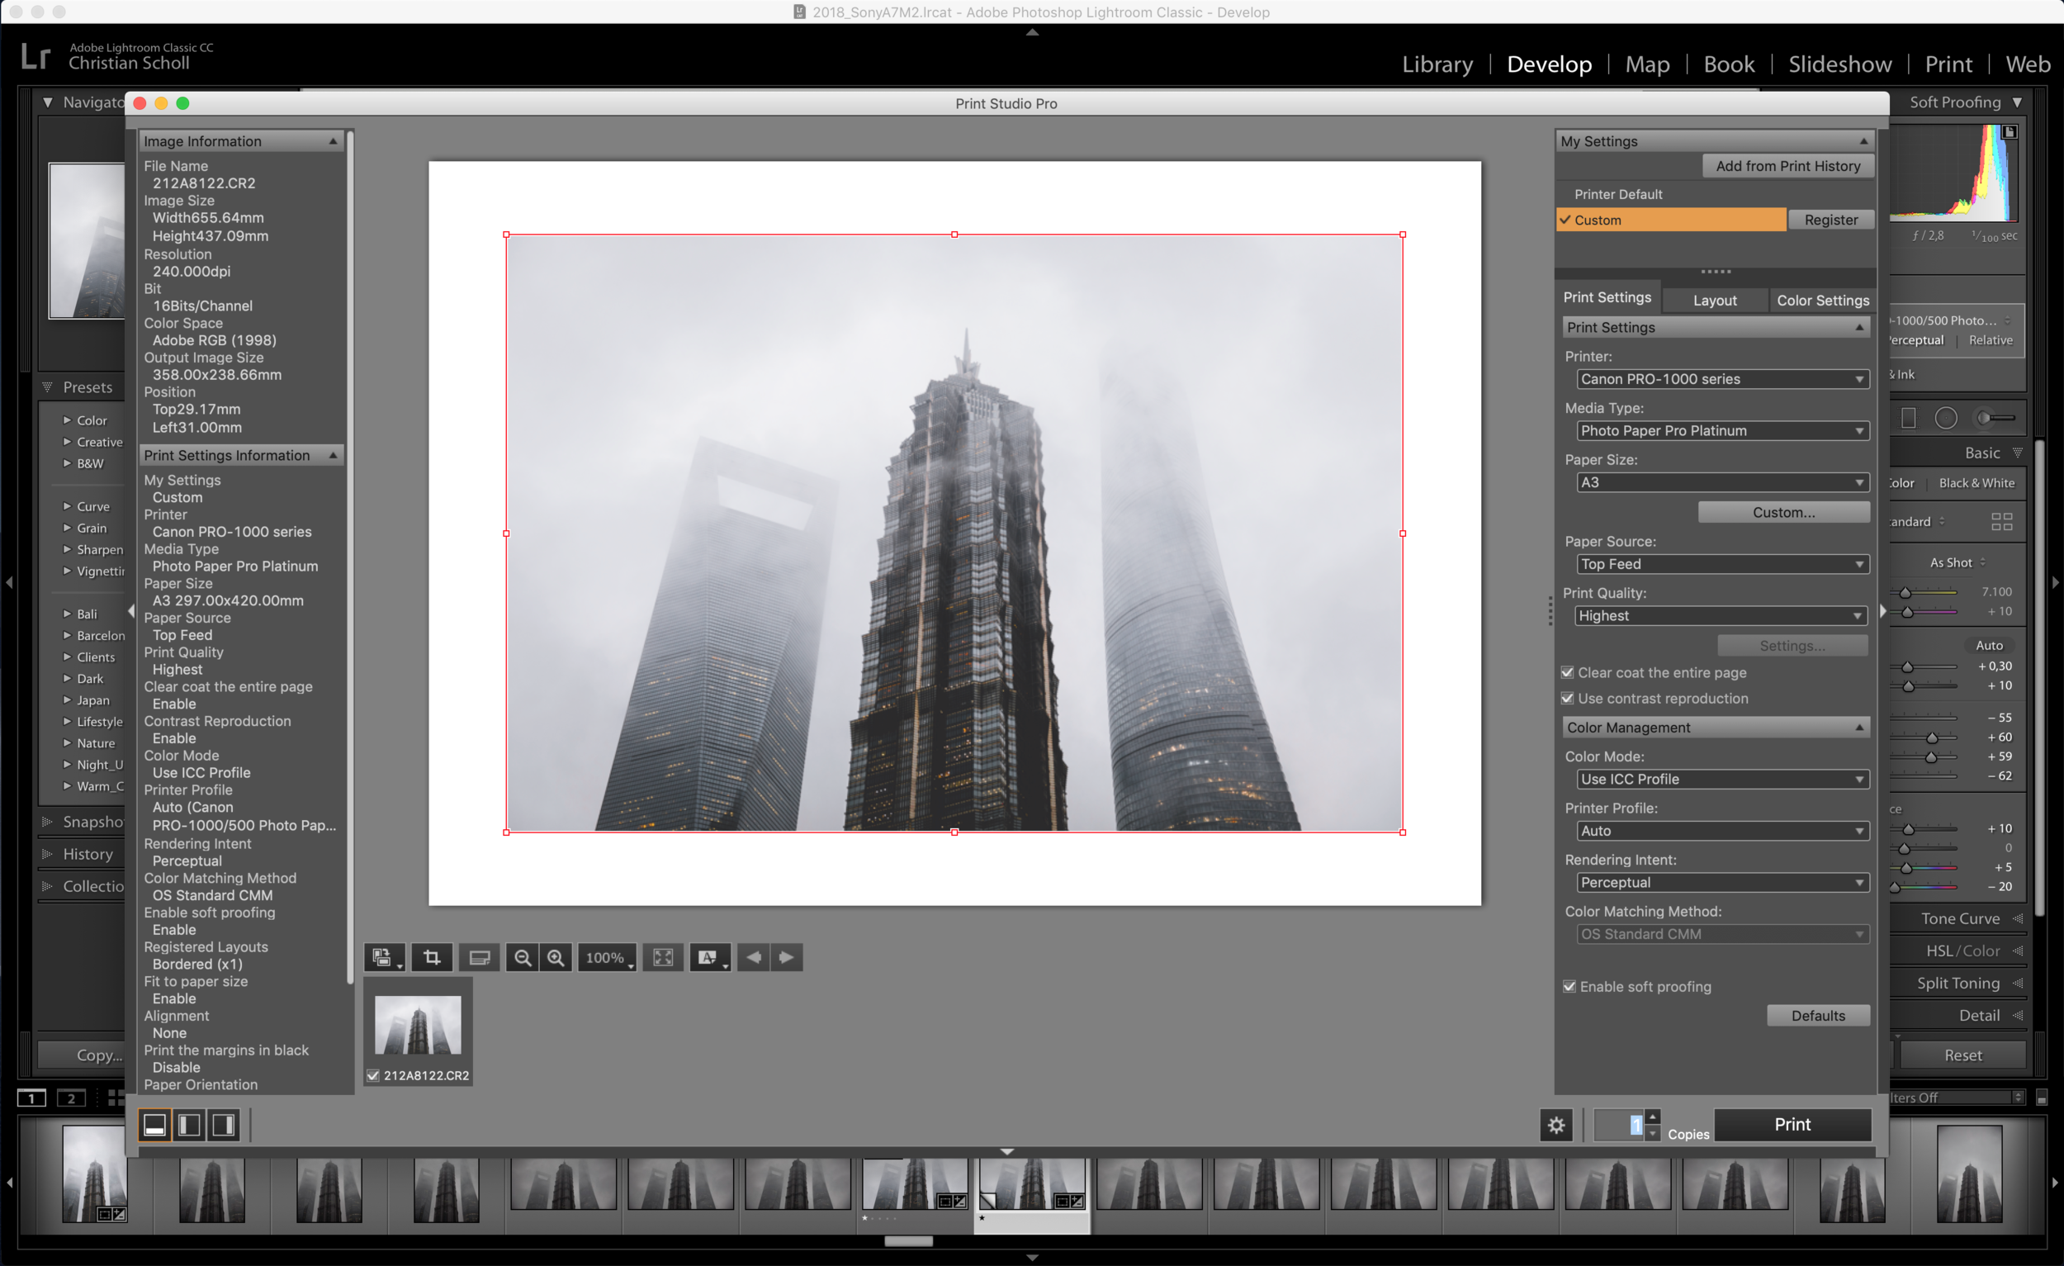Open the Media Type dropdown

click(1721, 429)
